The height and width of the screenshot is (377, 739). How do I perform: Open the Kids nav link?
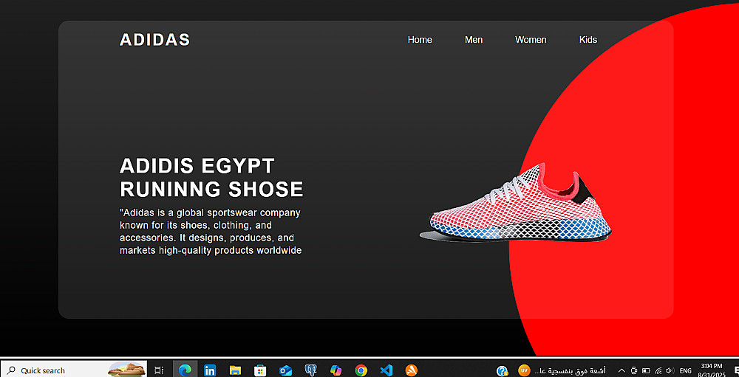tap(588, 40)
